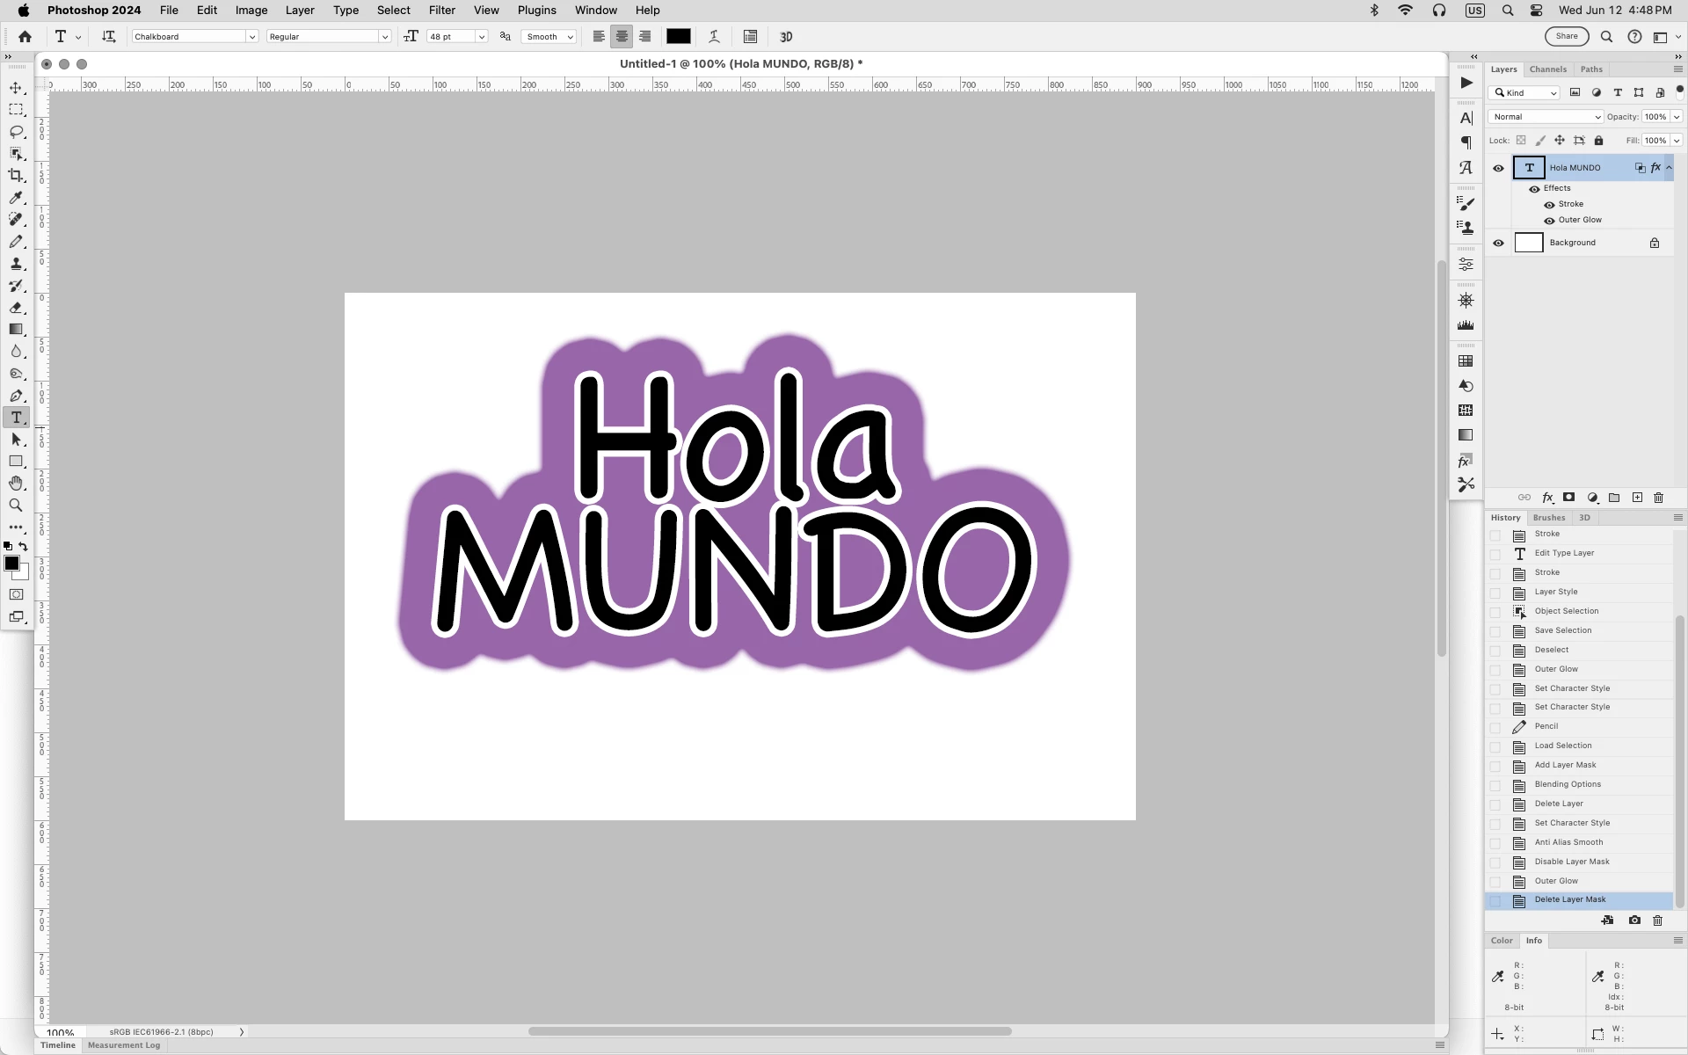1688x1055 pixels.
Task: Click the Add layer mask icon
Action: [x=1568, y=498]
